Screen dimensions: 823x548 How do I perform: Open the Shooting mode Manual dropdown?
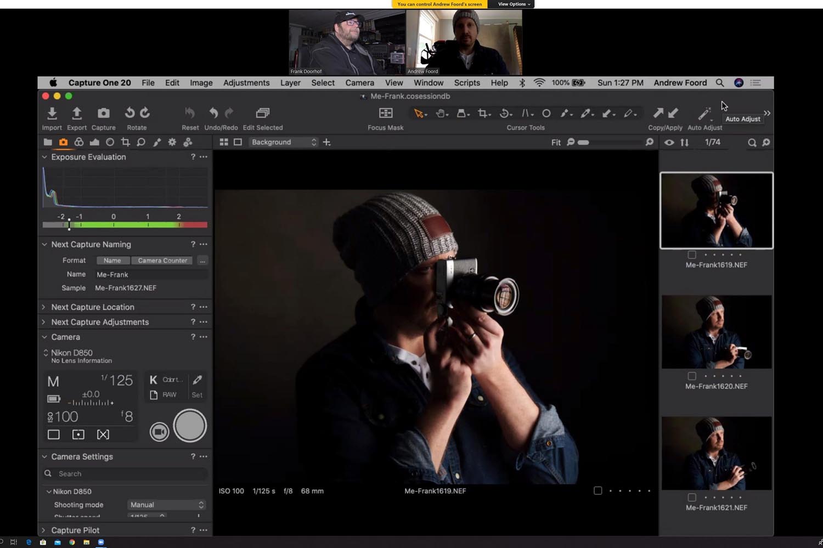(166, 505)
